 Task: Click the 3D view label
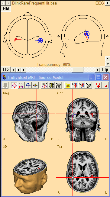point(5,147)
